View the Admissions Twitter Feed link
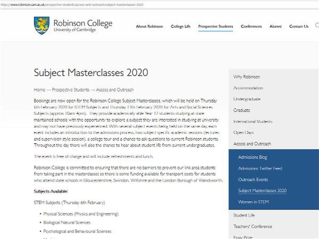Viewport: 319px width, 239px height. (x=260, y=168)
